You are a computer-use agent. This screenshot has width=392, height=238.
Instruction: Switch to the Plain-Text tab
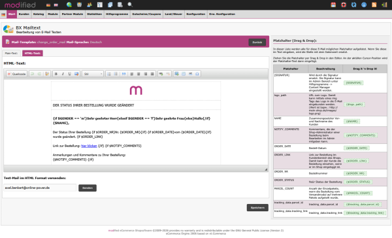pyautogui.click(x=12, y=54)
